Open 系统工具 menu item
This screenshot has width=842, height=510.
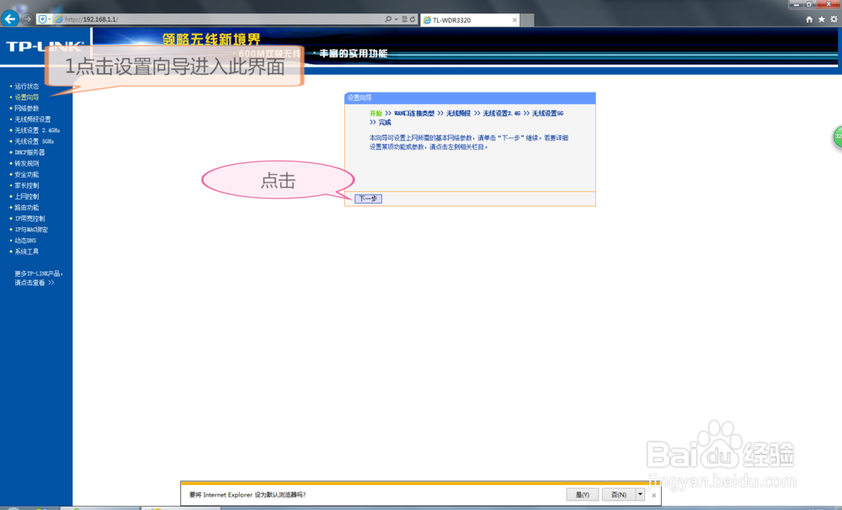(x=26, y=252)
